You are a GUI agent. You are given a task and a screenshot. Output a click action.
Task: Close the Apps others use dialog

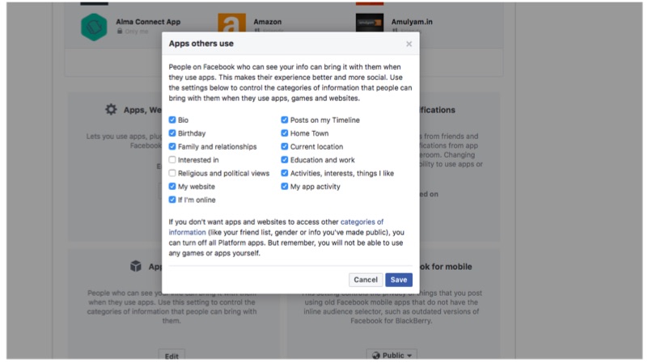[409, 44]
